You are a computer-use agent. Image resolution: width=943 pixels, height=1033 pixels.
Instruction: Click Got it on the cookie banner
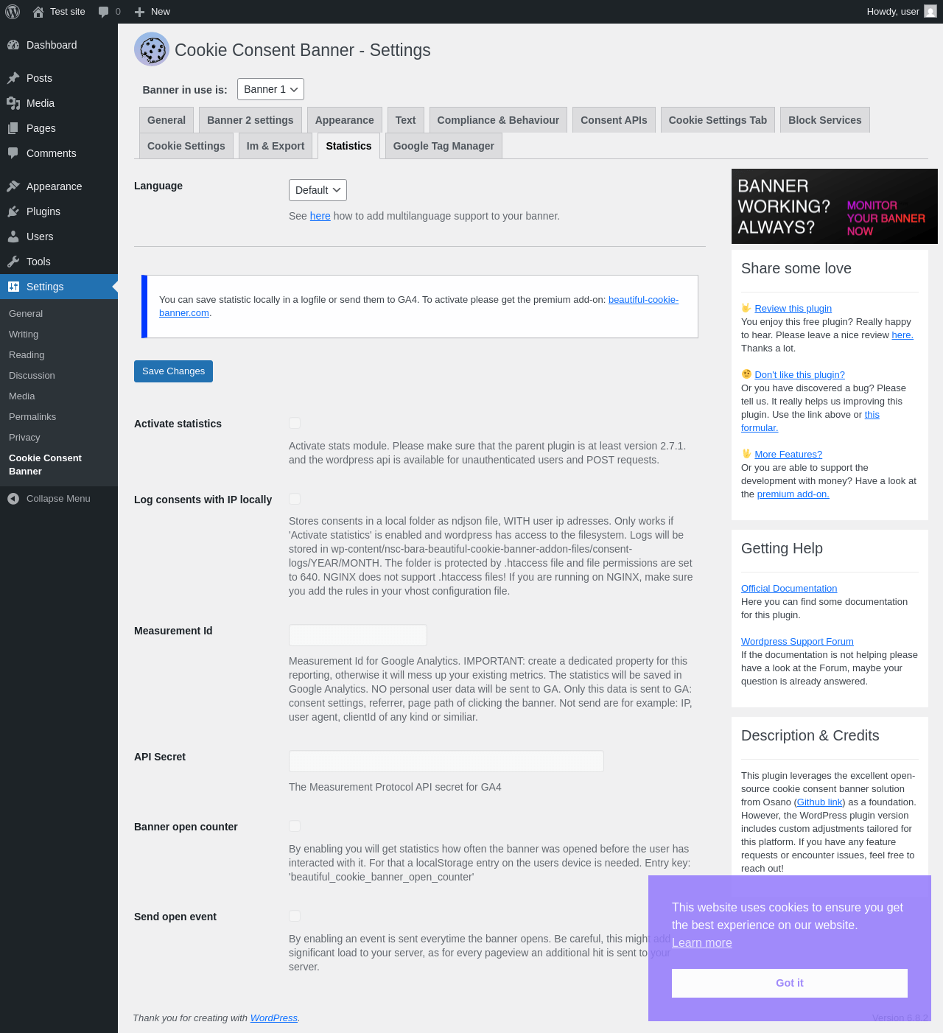pyautogui.click(x=790, y=983)
